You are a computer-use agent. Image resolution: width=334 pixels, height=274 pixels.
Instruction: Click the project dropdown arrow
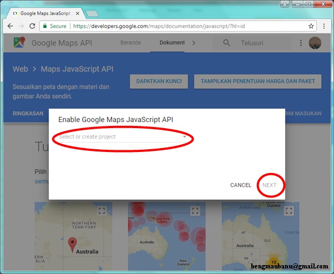point(185,136)
